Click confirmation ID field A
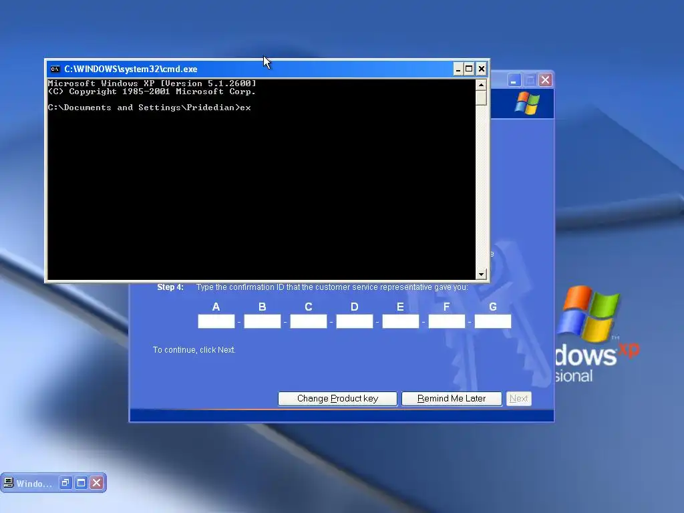The height and width of the screenshot is (513, 684). pos(216,321)
